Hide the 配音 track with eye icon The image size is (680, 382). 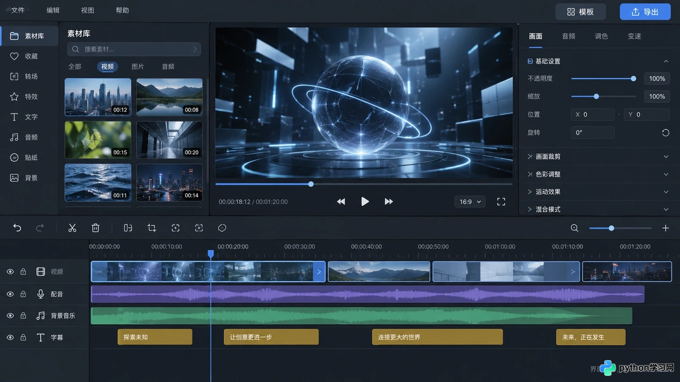click(10, 294)
